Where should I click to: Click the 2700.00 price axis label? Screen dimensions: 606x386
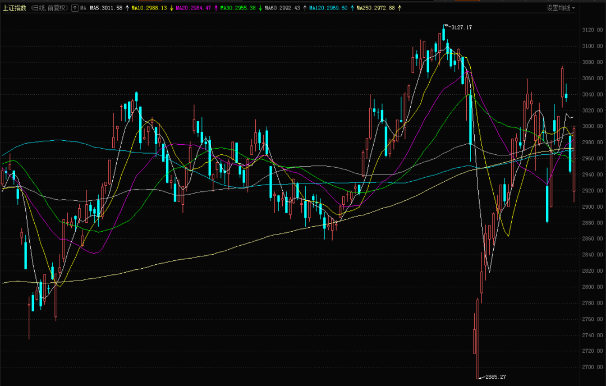593,367
